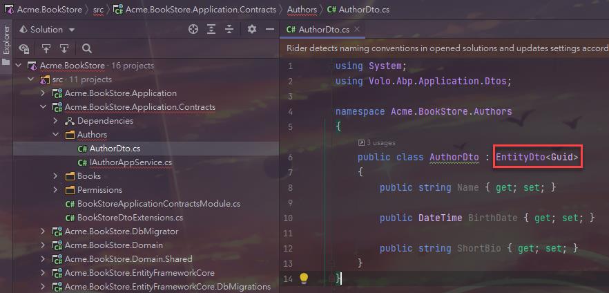Screen dimensions: 609x293
Task: Click the eye show-all-files icon in Solution toolbar
Action: (25, 48)
